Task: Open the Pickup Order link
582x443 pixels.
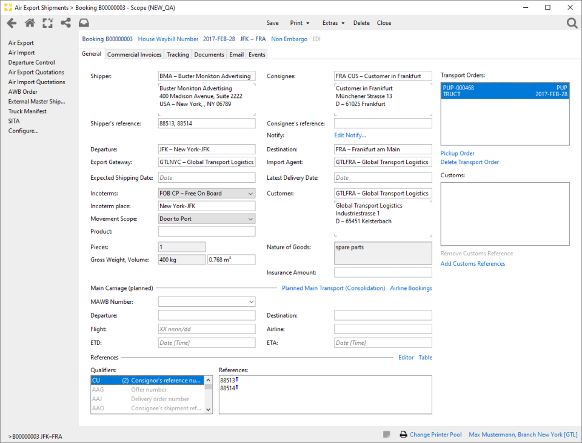Action: point(457,153)
